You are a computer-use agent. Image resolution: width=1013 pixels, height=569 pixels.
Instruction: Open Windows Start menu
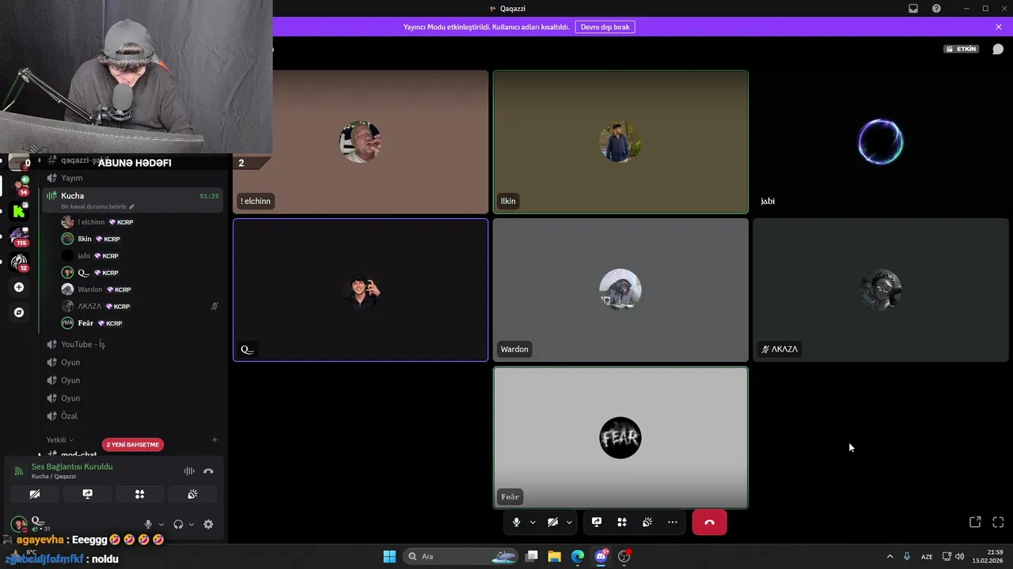(389, 556)
